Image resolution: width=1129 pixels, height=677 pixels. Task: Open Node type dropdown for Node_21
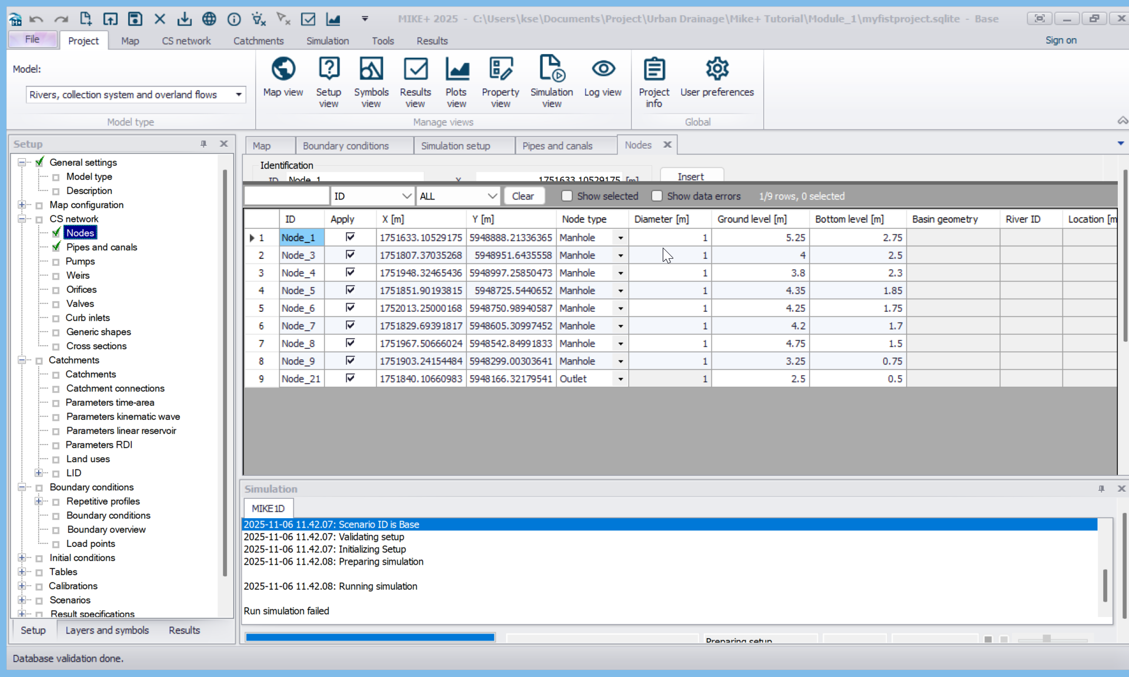coord(620,379)
